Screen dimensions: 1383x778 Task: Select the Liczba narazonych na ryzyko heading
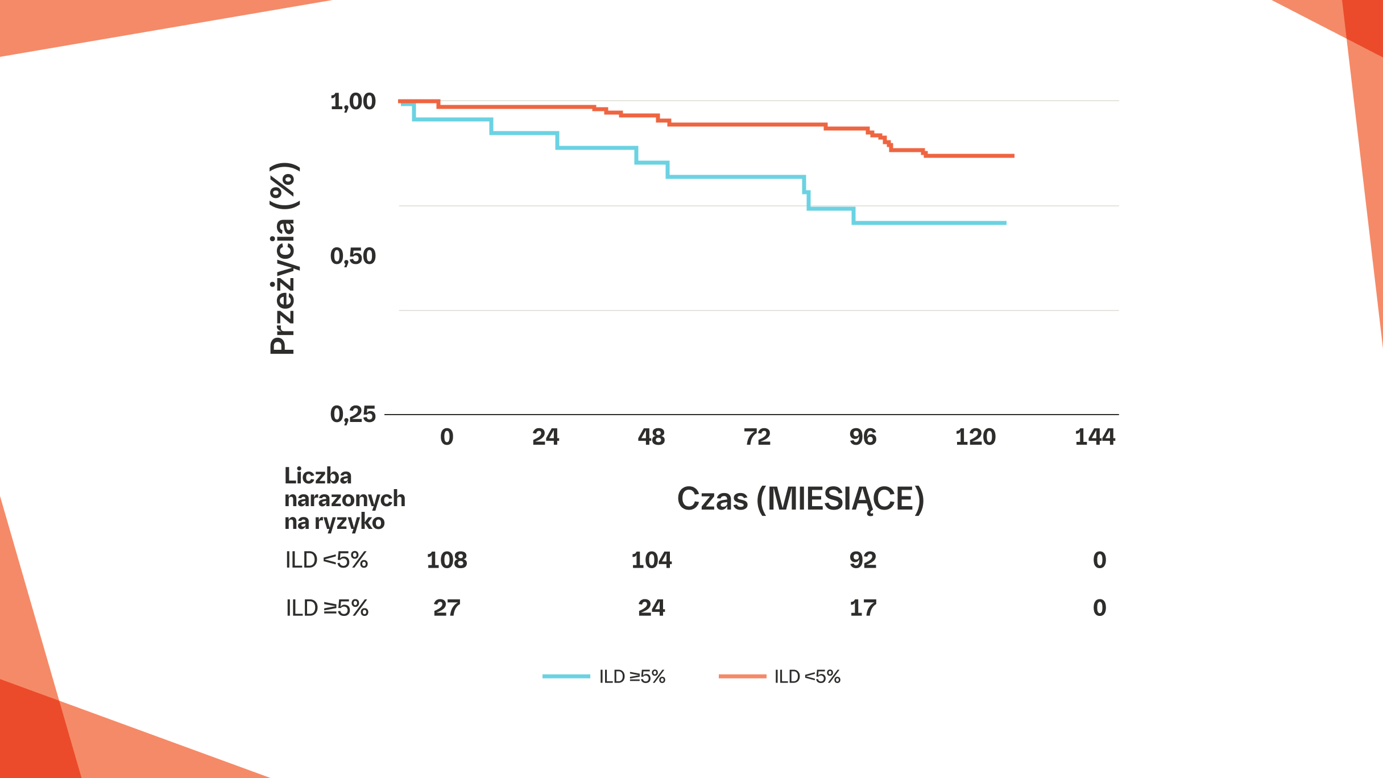pos(344,499)
